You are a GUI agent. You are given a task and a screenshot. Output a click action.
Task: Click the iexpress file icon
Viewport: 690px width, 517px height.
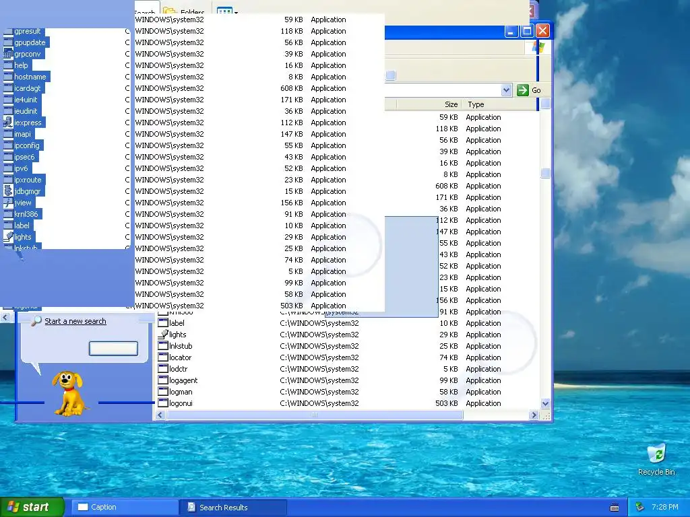pos(8,123)
